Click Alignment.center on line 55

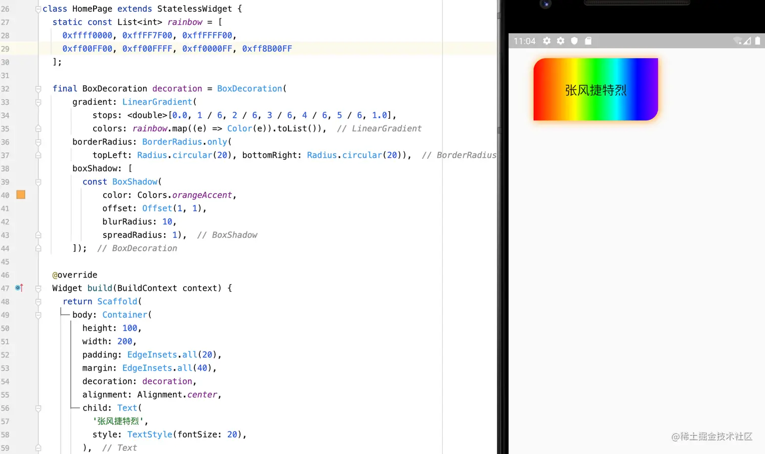177,394
